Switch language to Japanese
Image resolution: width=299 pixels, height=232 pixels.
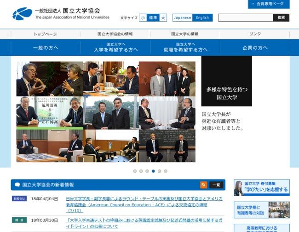(182, 18)
